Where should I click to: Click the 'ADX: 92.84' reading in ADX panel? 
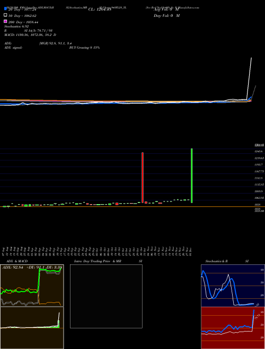coord(13,268)
